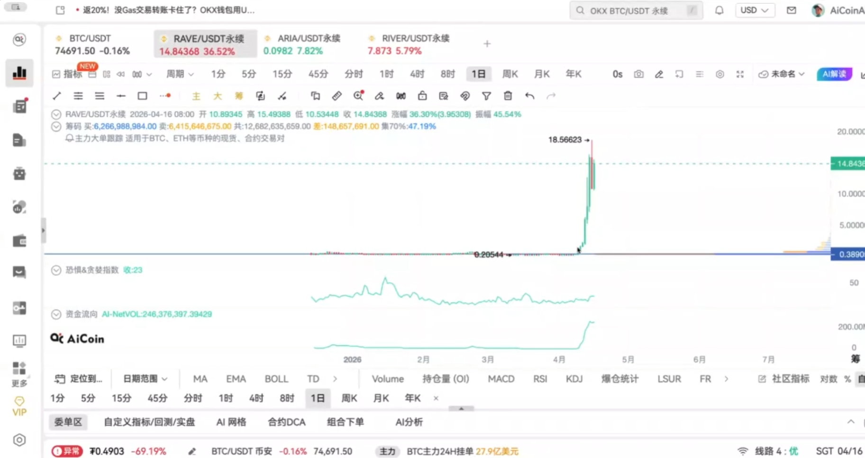Enable the BOLL indicator
The width and height of the screenshot is (865, 458).
tap(276, 379)
